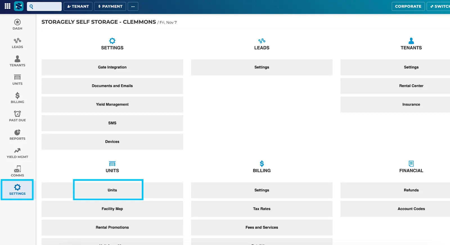Open Documents and Emails settings
The height and width of the screenshot is (245, 450).
click(x=112, y=86)
